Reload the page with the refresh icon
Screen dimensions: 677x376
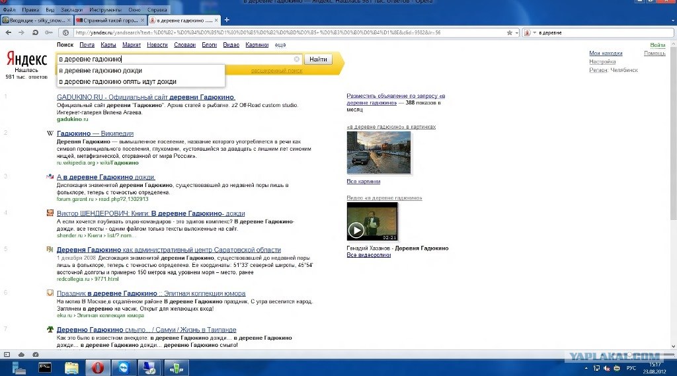point(35,32)
